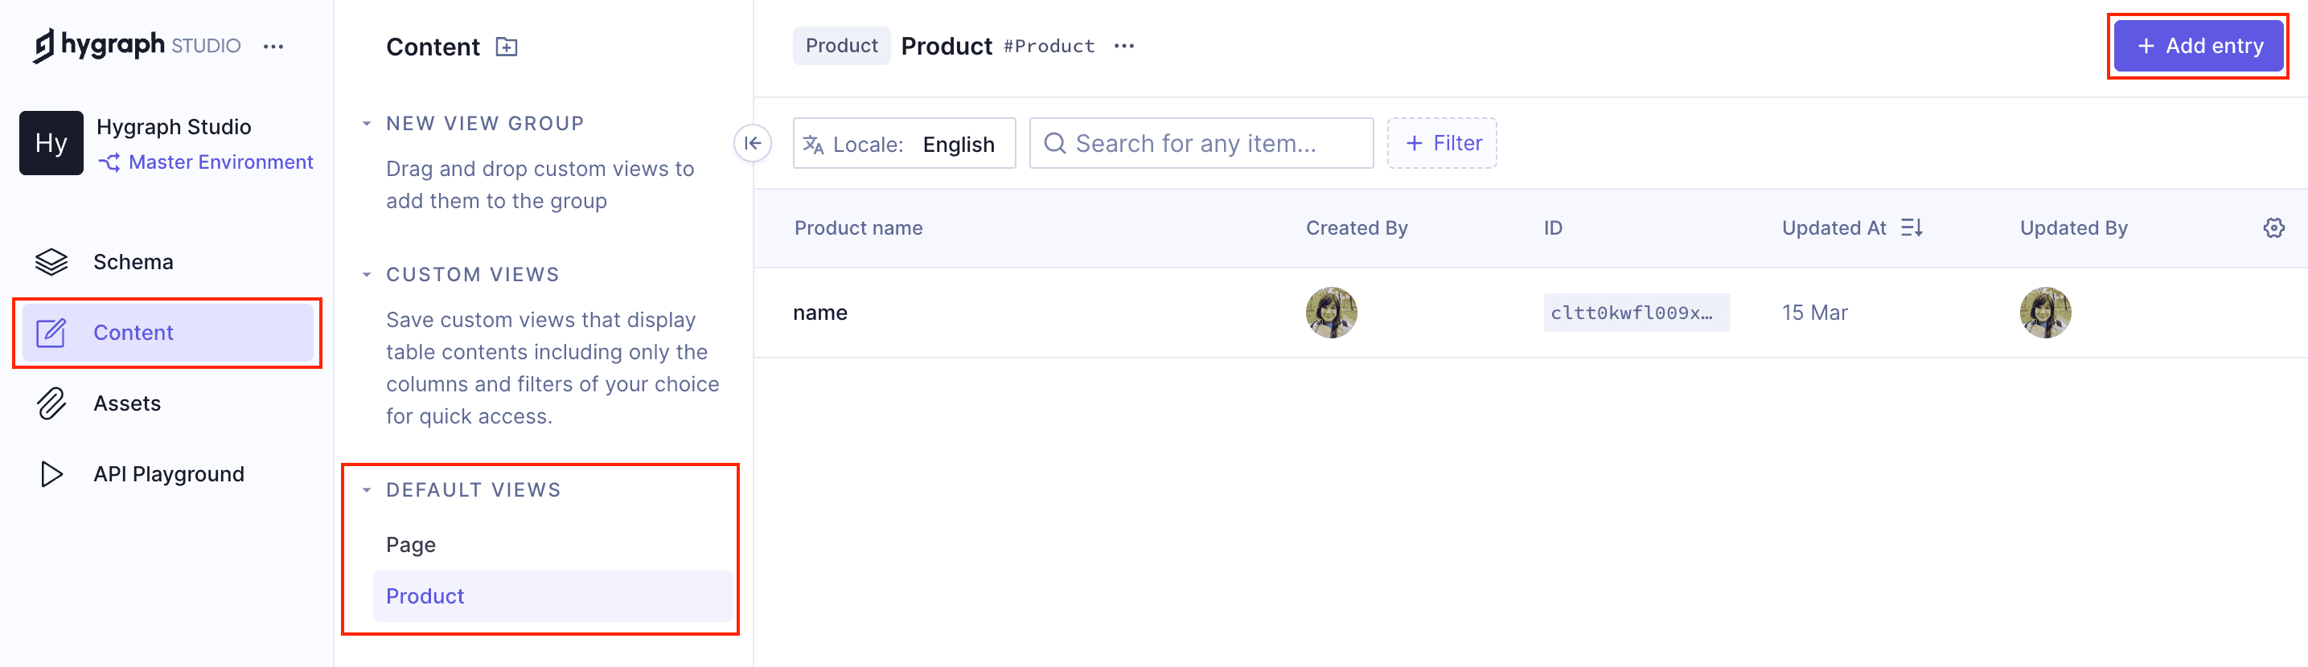Collapse the NEW VIEW GROUP section

pos(366,123)
